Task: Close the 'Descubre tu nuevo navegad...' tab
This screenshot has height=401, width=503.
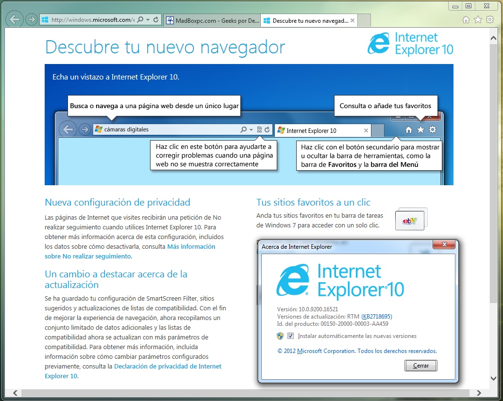Action: [x=352, y=20]
